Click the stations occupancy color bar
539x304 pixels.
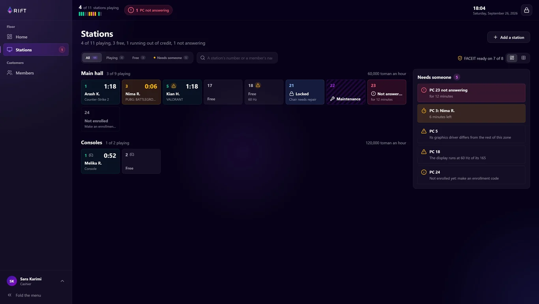[x=90, y=14]
